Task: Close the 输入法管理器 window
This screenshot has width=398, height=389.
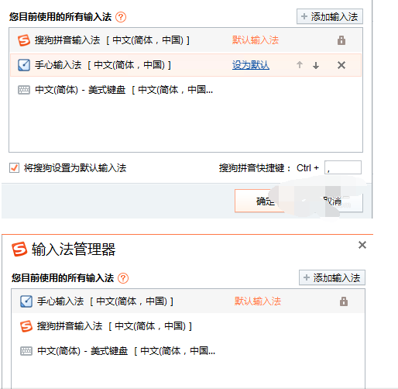Action: tap(362, 245)
